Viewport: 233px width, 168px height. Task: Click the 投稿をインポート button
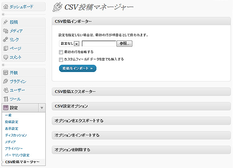coord(78,68)
